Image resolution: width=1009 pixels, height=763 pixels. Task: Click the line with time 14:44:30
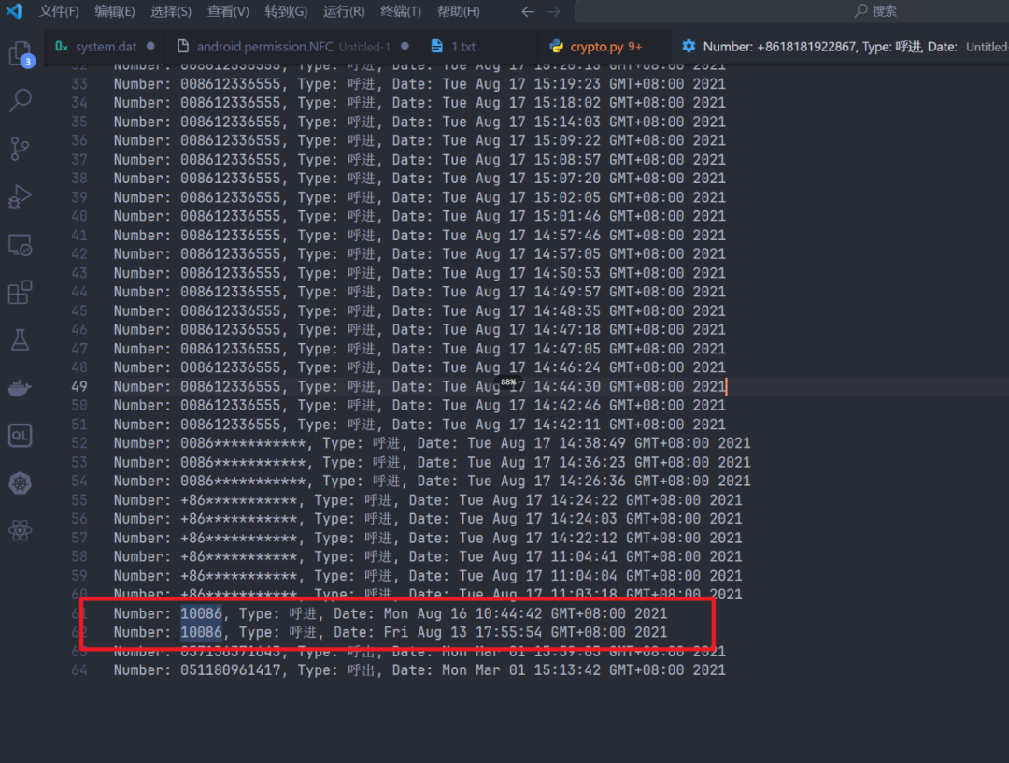point(419,386)
